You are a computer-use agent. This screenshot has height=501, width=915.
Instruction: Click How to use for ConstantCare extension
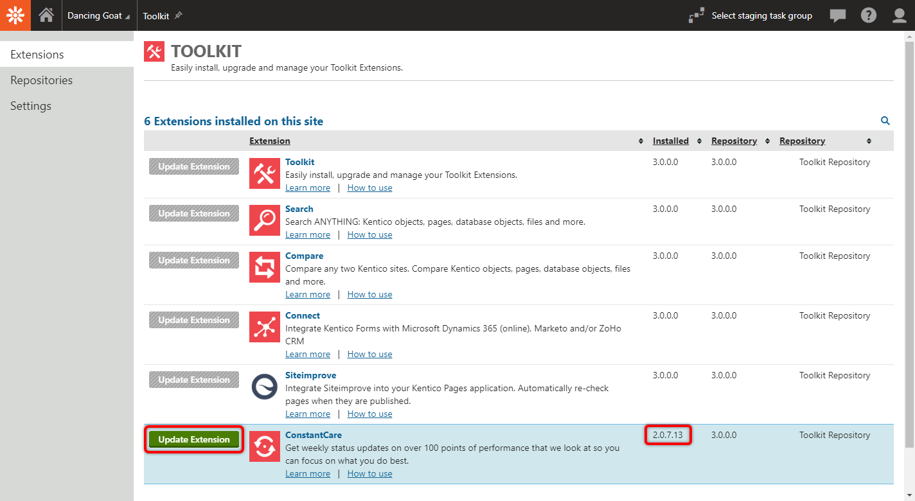(370, 474)
